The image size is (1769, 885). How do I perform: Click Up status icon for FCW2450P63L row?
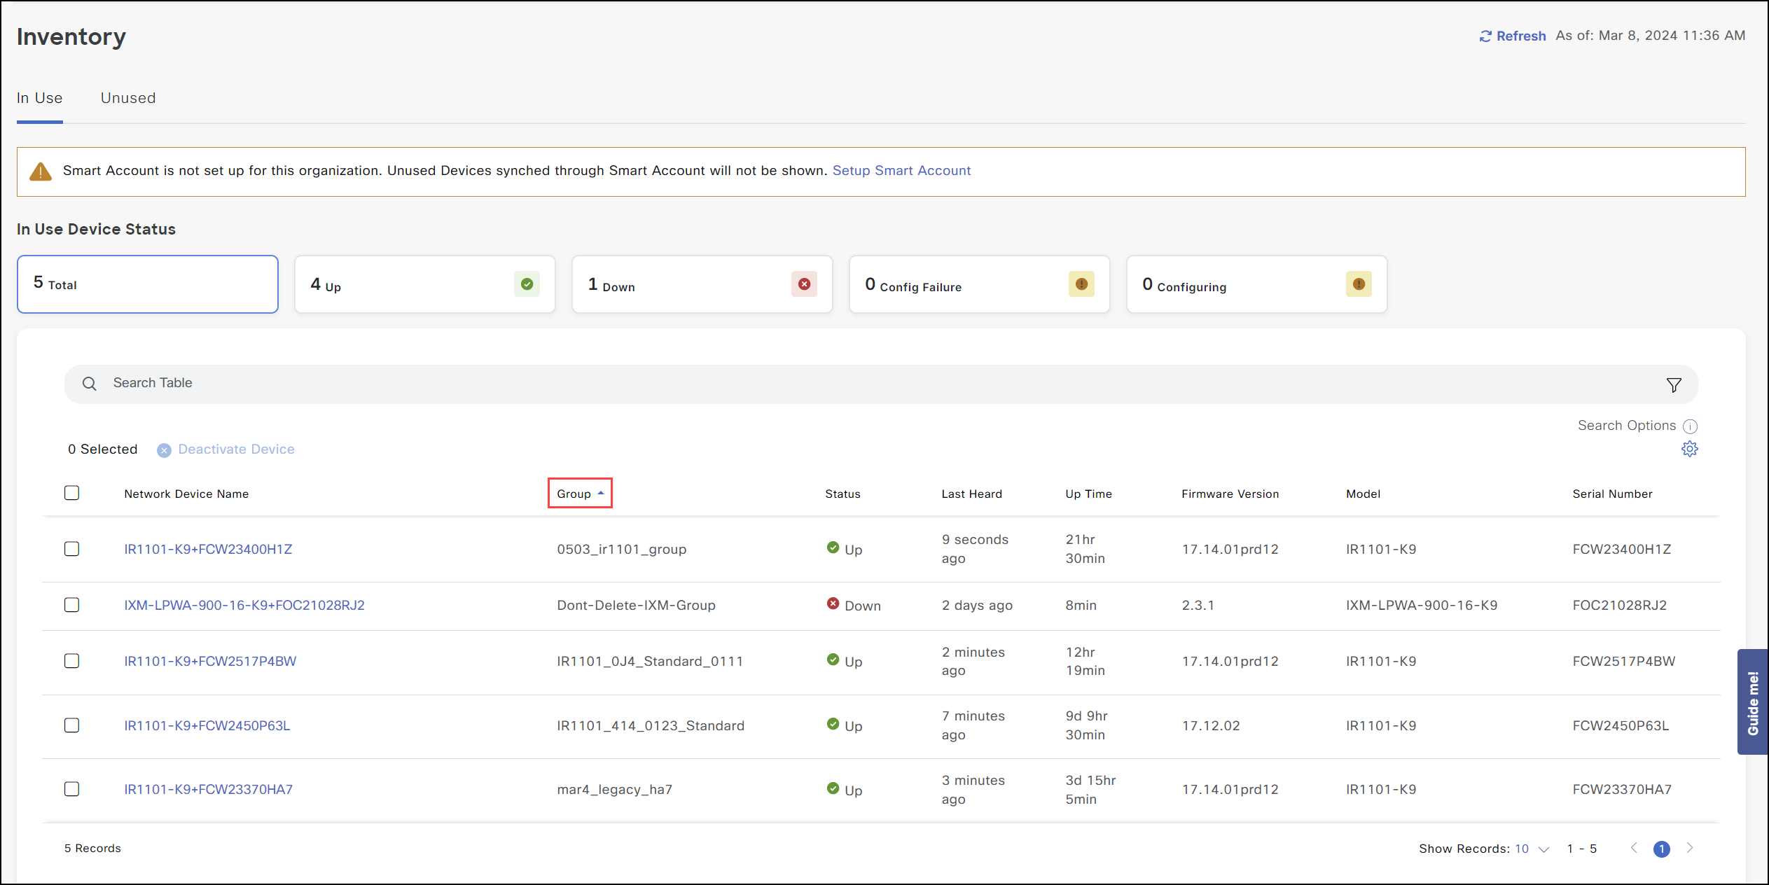pyautogui.click(x=833, y=724)
